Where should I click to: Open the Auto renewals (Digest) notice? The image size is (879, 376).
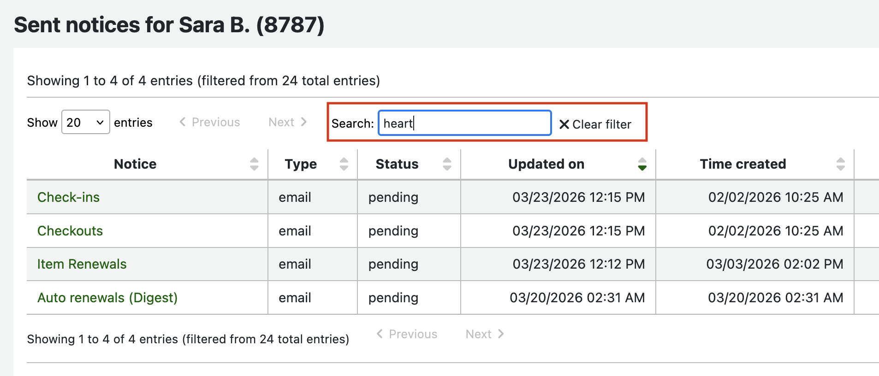(107, 298)
